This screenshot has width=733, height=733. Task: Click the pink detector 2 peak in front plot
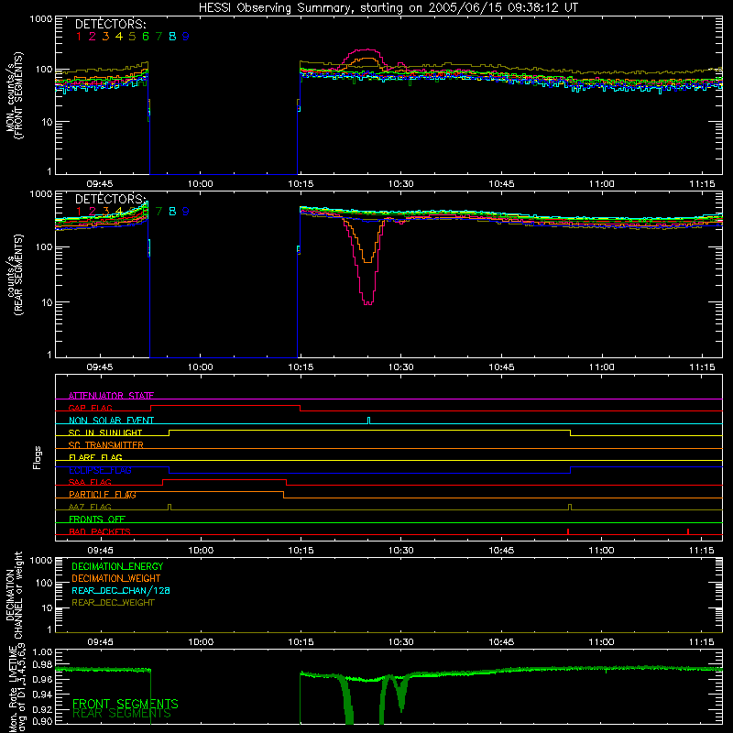tap(368, 49)
